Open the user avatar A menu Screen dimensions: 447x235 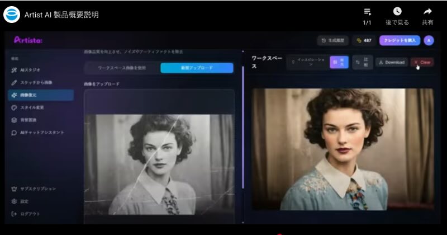429,40
